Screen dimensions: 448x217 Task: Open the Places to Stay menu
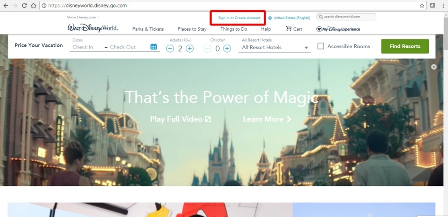point(192,29)
